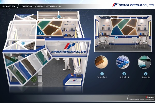Click the Alderon wall text in the main booth
This screenshot has height=103, width=155.
point(69,22)
